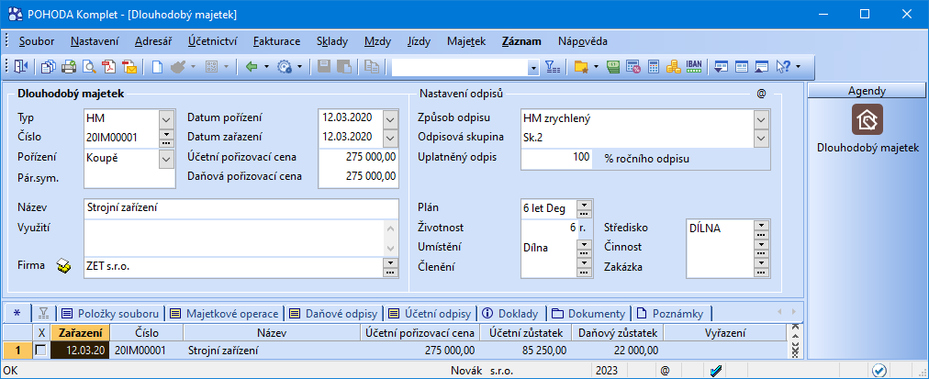
Task: Open the favorites folder with star icon
Action: [x=581, y=67]
